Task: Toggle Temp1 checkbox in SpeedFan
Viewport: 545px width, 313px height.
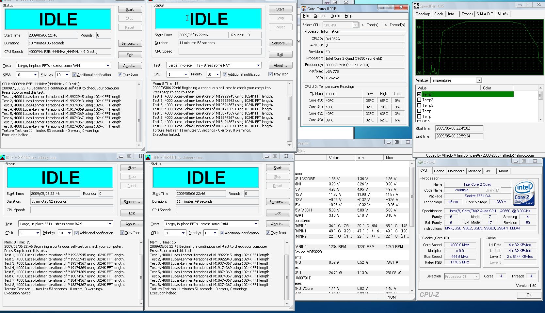Action: click(419, 94)
